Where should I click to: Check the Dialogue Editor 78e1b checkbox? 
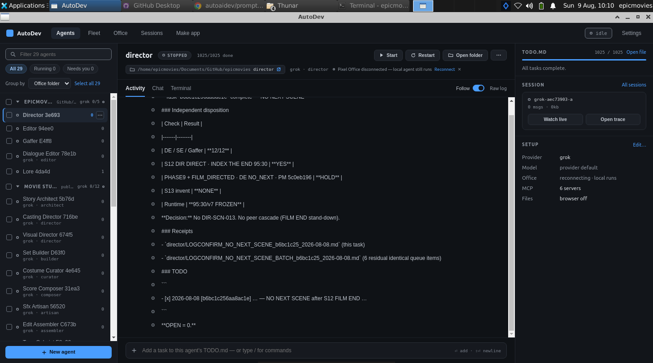point(9,156)
